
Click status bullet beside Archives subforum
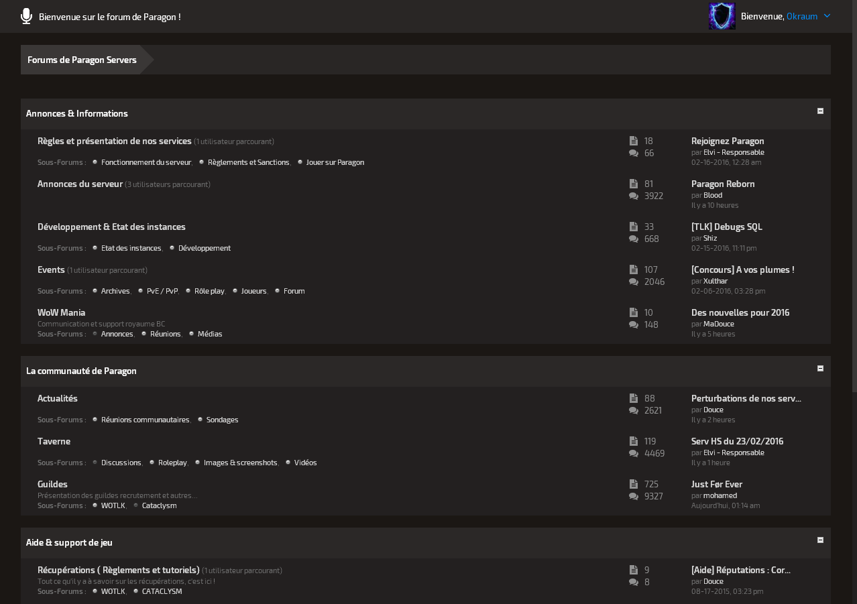click(95, 291)
